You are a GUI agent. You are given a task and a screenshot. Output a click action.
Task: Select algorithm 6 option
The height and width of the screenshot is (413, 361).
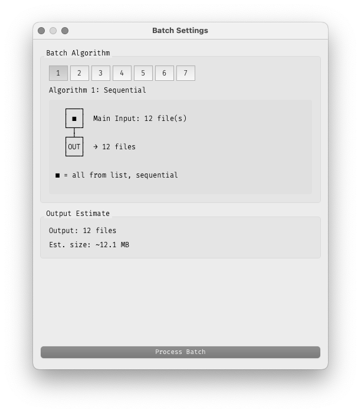[165, 73]
